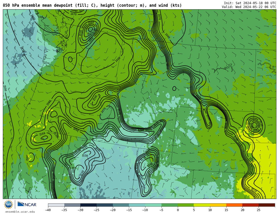
Task: Click the 20 colorbar tick label
Action: tap(243, 210)
